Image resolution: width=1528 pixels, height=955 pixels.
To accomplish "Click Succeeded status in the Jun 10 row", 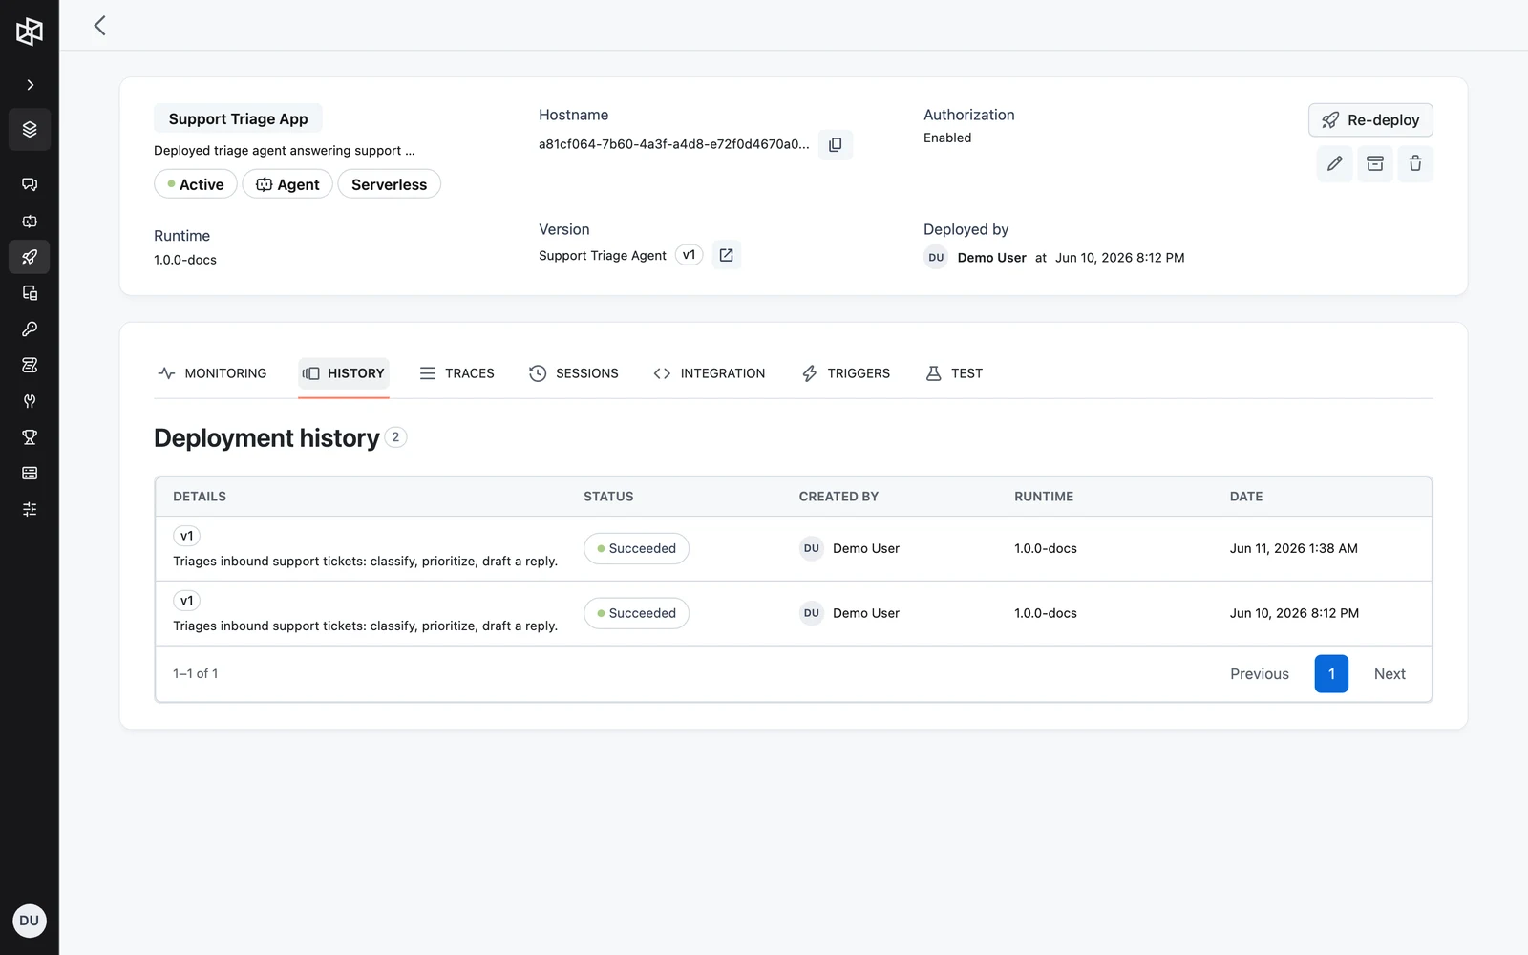I will 636,613.
